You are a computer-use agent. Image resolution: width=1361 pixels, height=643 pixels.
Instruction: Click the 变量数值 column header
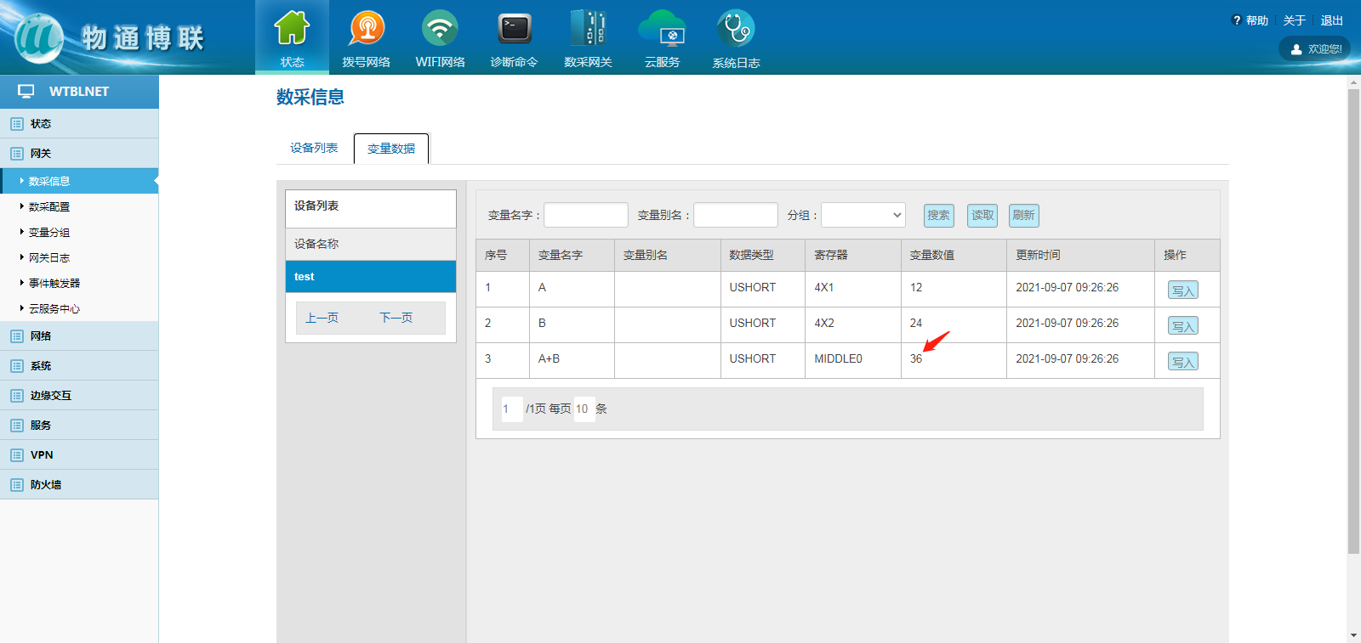(x=954, y=255)
